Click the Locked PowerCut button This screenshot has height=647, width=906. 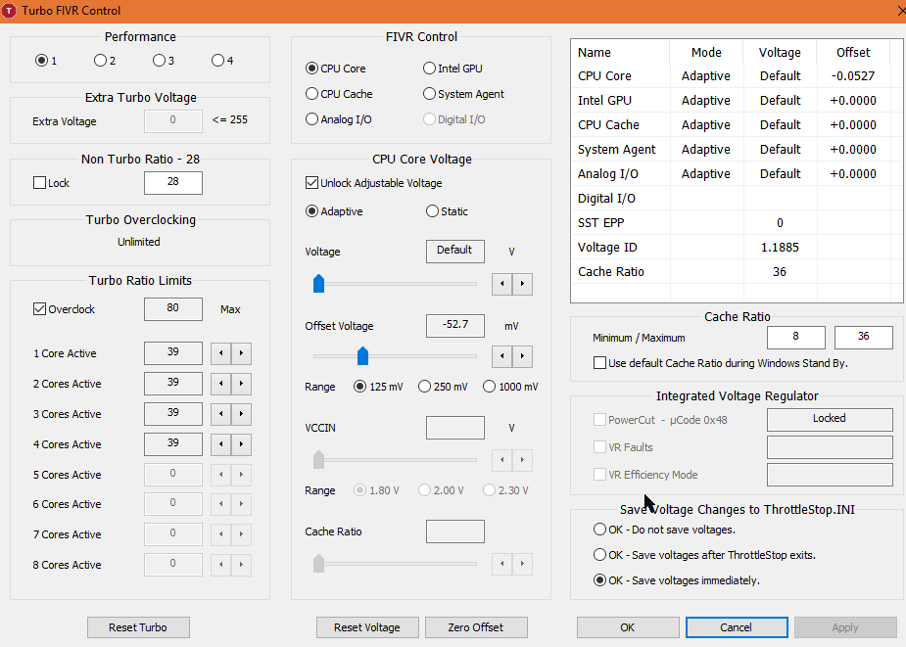point(830,419)
